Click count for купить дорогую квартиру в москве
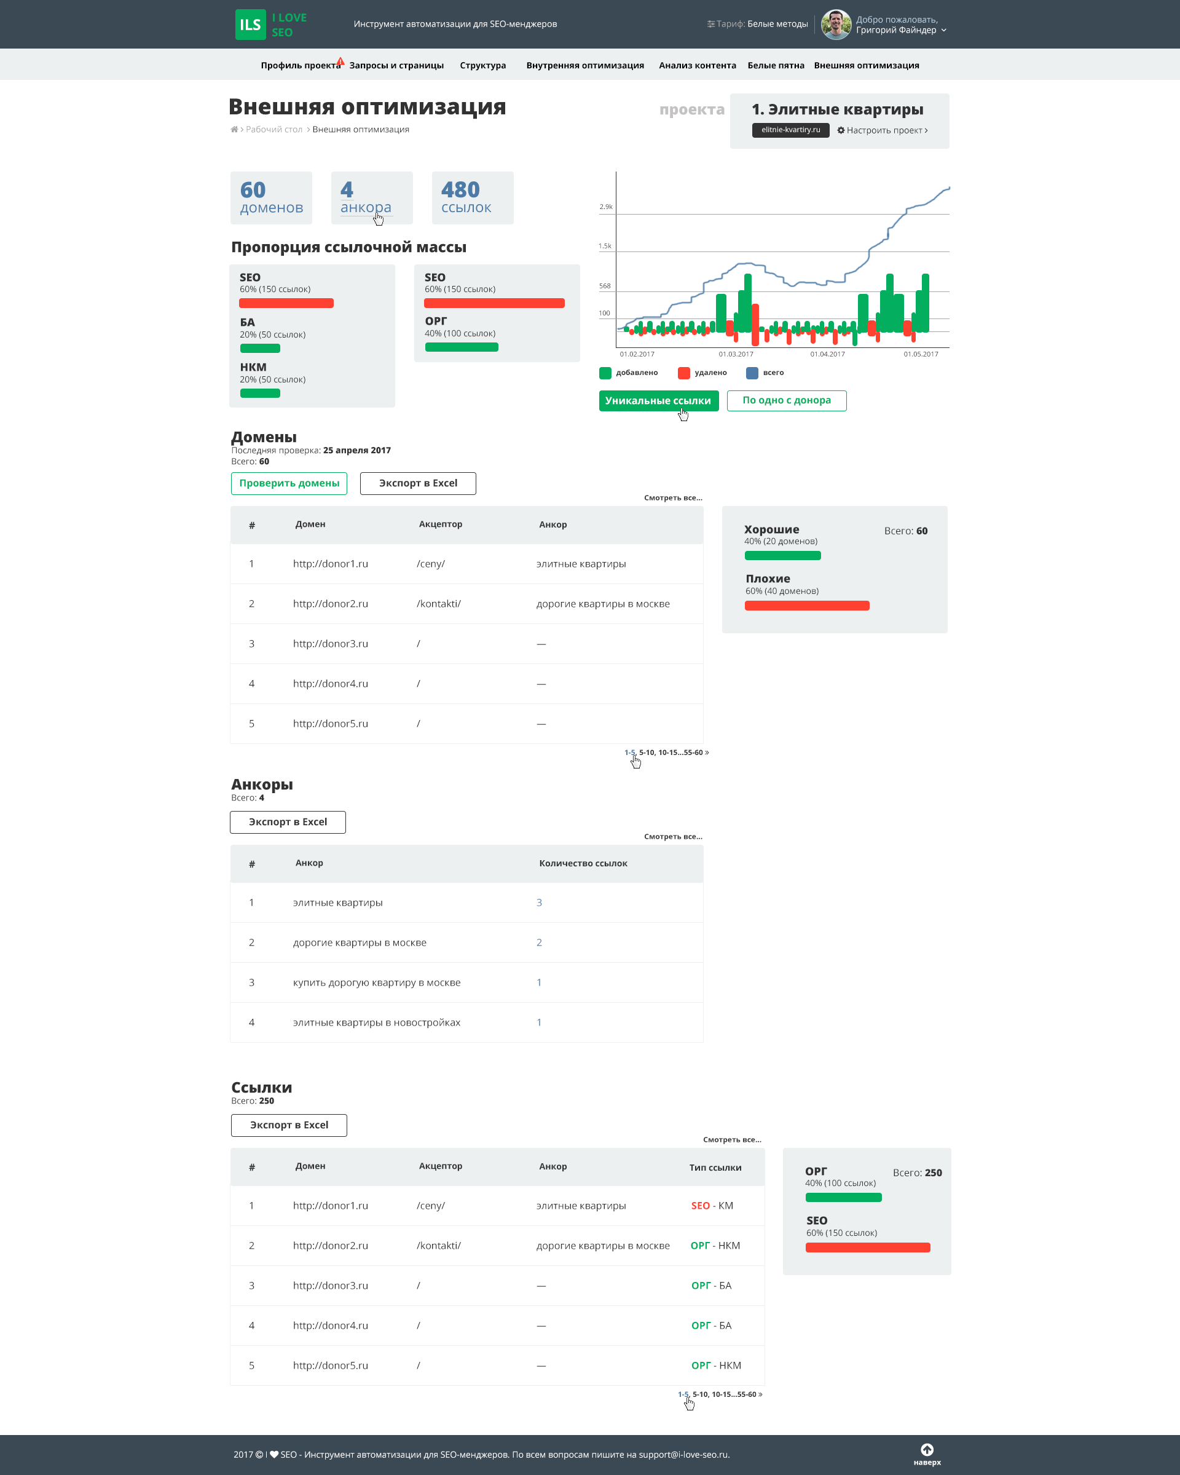This screenshot has width=1180, height=1475. click(x=539, y=983)
